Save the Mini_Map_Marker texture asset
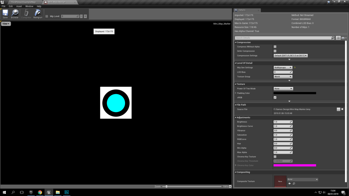This screenshot has width=349, height=196. (x=5, y=14)
